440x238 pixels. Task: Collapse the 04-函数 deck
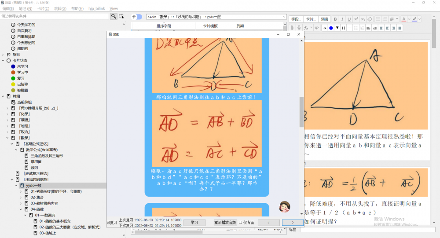point(21,209)
